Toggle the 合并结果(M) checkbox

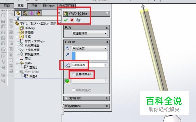tap(73, 74)
